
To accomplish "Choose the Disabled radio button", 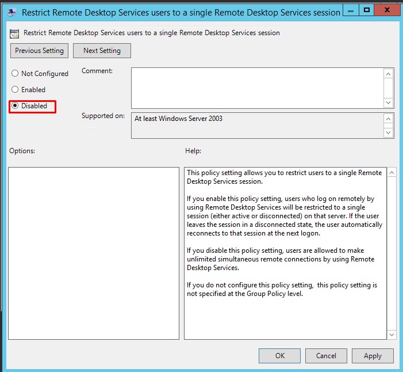I will pyautogui.click(x=15, y=106).
